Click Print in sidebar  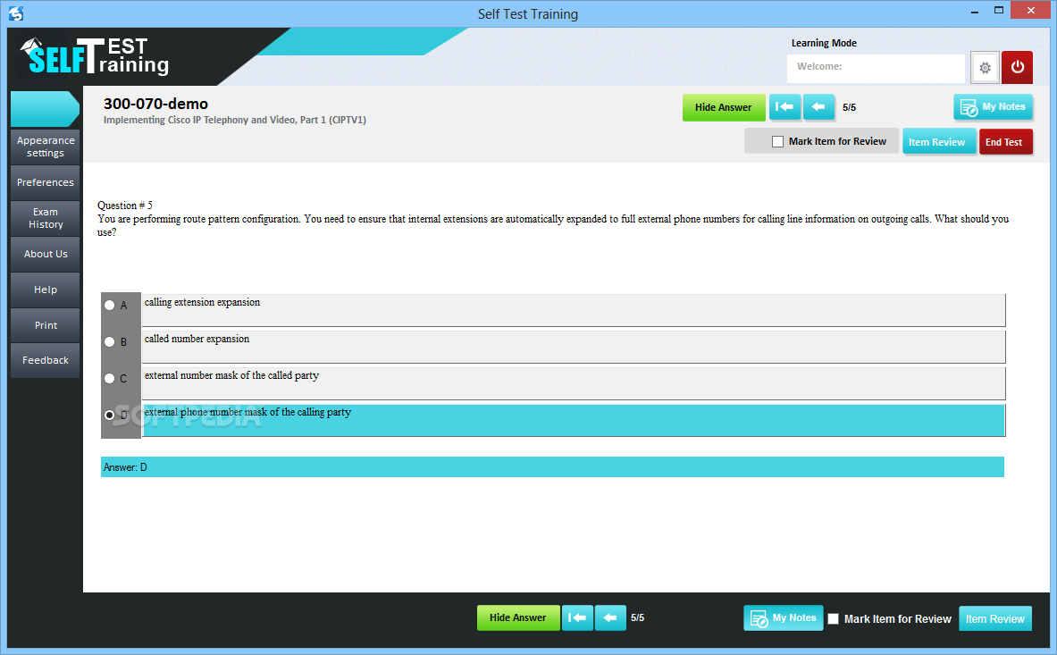[46, 324]
